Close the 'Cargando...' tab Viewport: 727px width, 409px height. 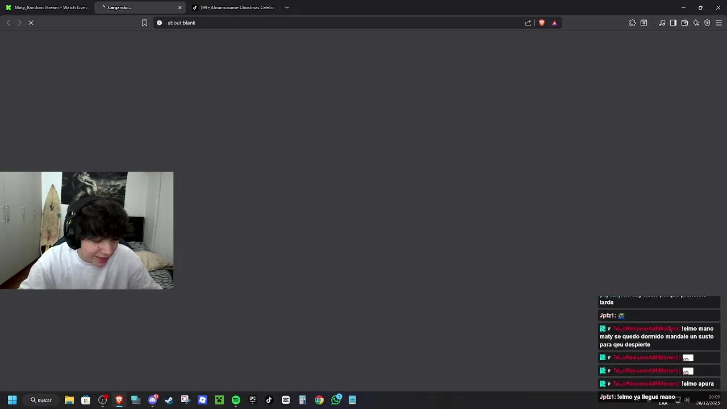pos(180,7)
